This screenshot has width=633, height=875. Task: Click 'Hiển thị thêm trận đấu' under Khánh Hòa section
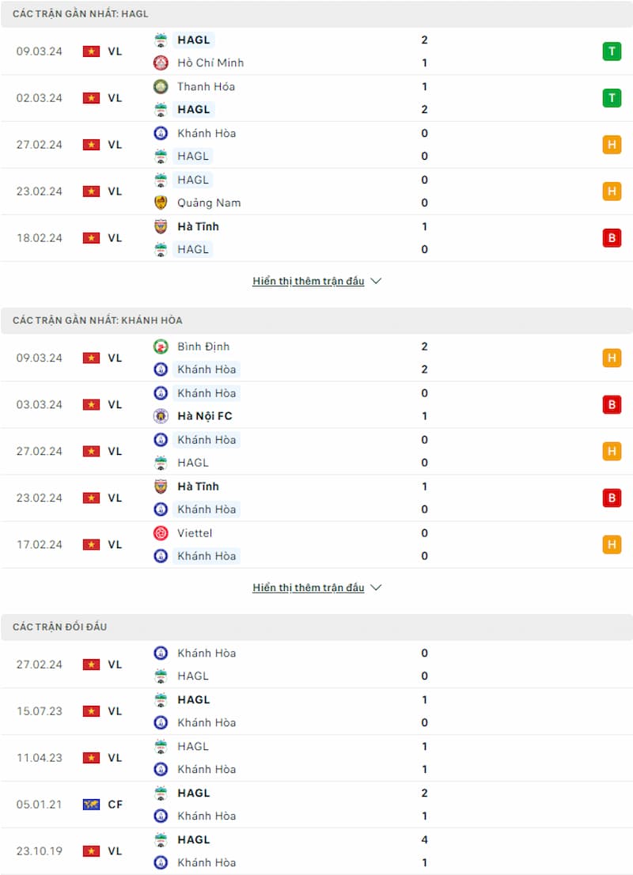click(308, 587)
